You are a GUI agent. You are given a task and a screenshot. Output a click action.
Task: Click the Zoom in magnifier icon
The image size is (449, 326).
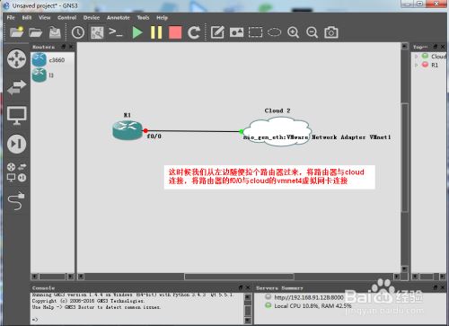click(x=293, y=32)
